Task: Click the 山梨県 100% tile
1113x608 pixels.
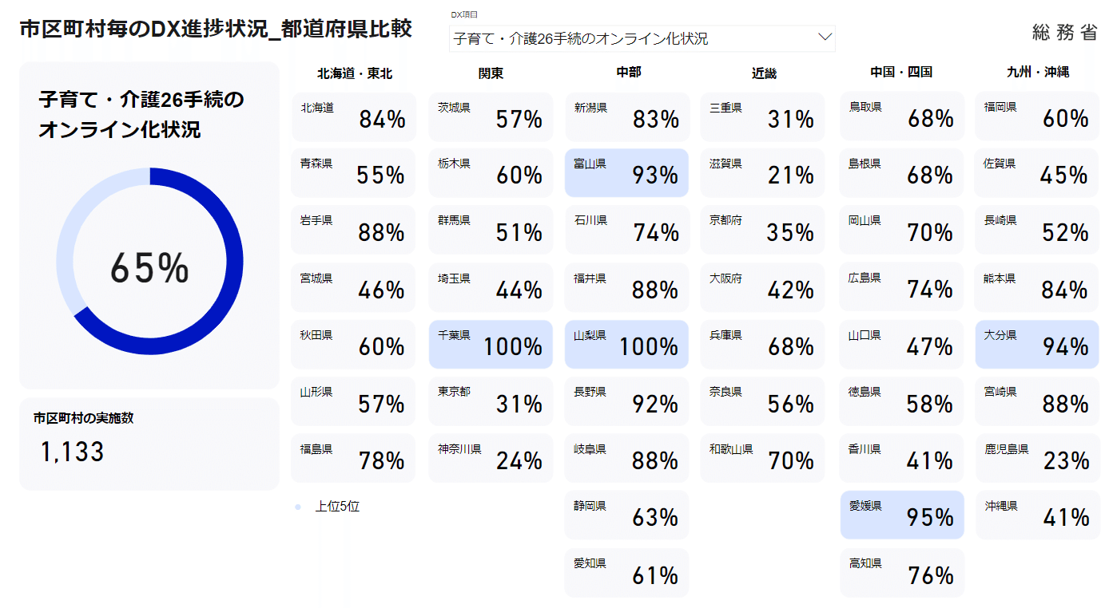Action: tap(626, 344)
